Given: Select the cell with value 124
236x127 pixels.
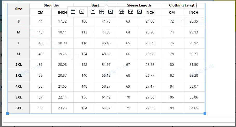Looking at the screenshot, I should (x=84, y=54).
